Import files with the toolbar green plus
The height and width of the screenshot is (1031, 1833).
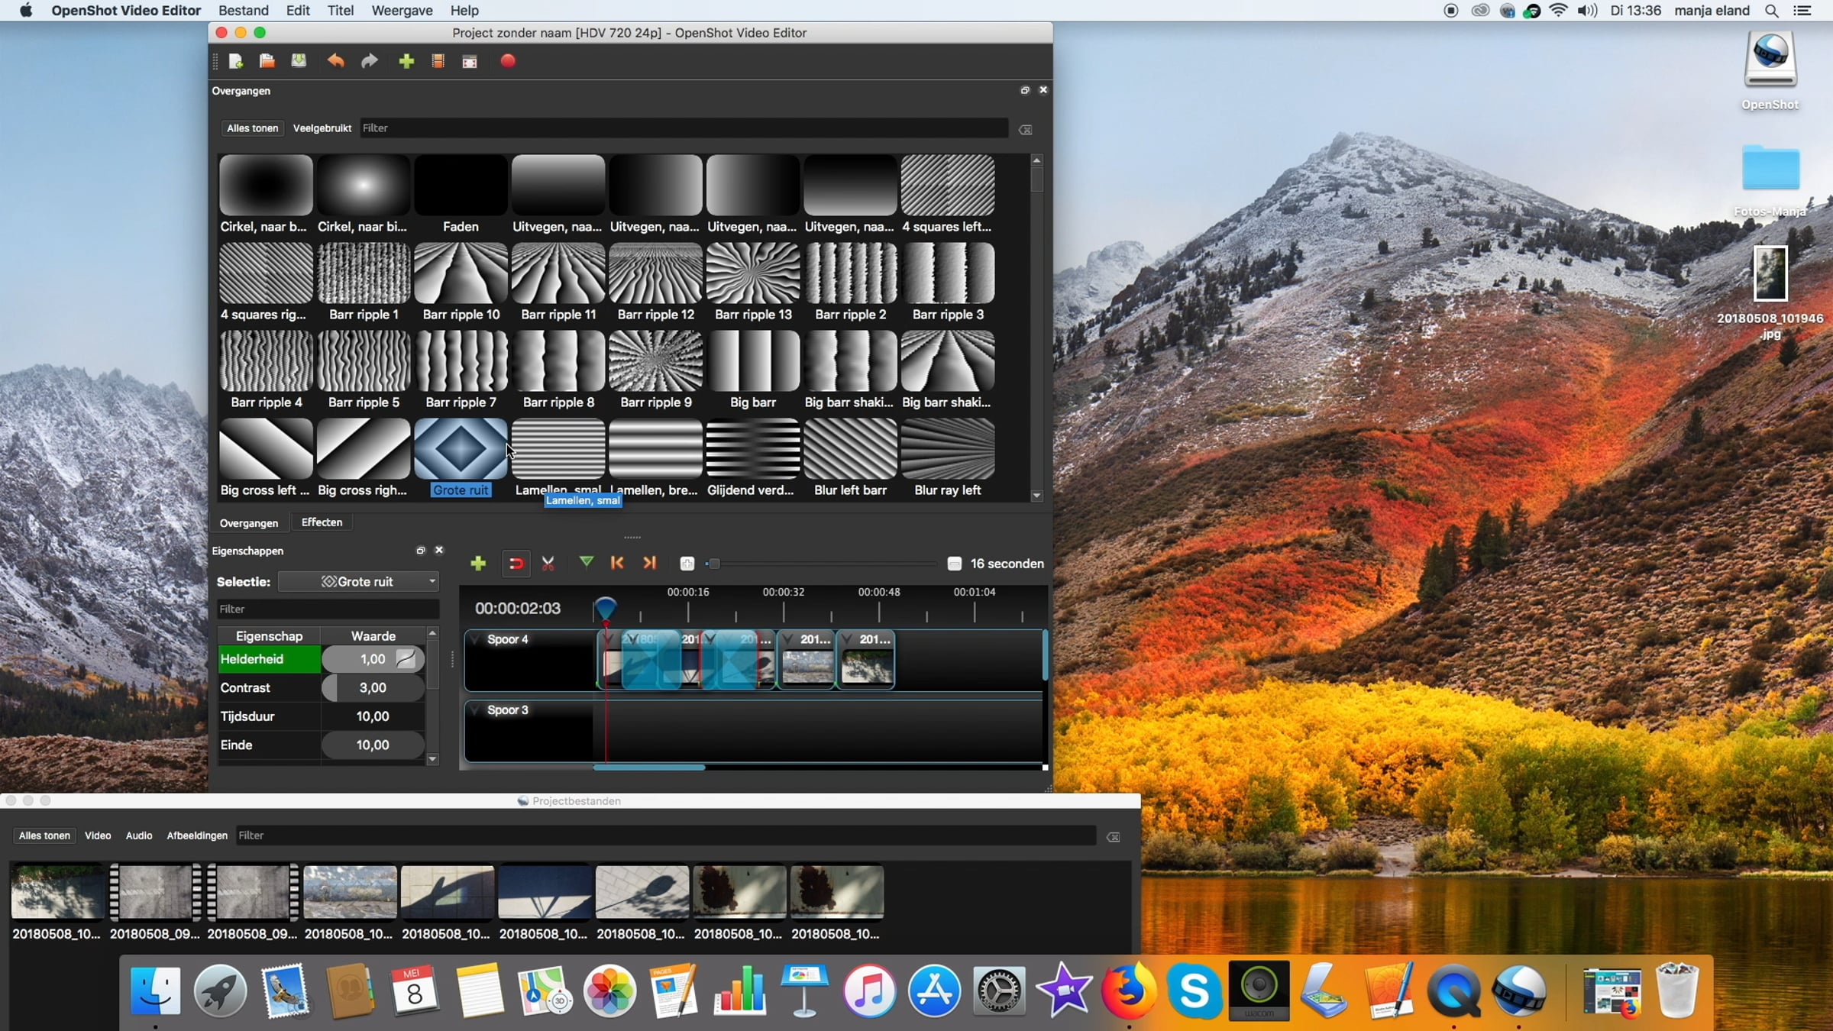click(x=406, y=61)
